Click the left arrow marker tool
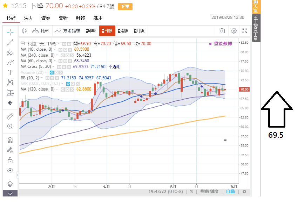Screen dimensions: 298x208 10,103
